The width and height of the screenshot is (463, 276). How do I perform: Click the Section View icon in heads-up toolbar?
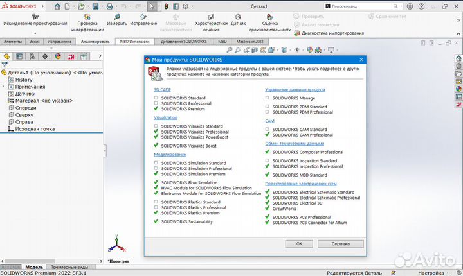pos(255,50)
